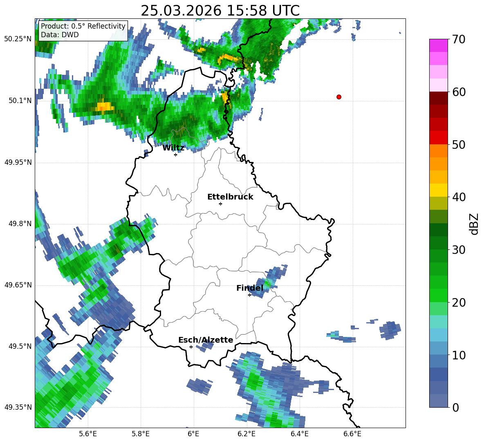The width and height of the screenshot is (484, 442).
Task: Click the Wiltz station cross marker
Action: pos(175,155)
